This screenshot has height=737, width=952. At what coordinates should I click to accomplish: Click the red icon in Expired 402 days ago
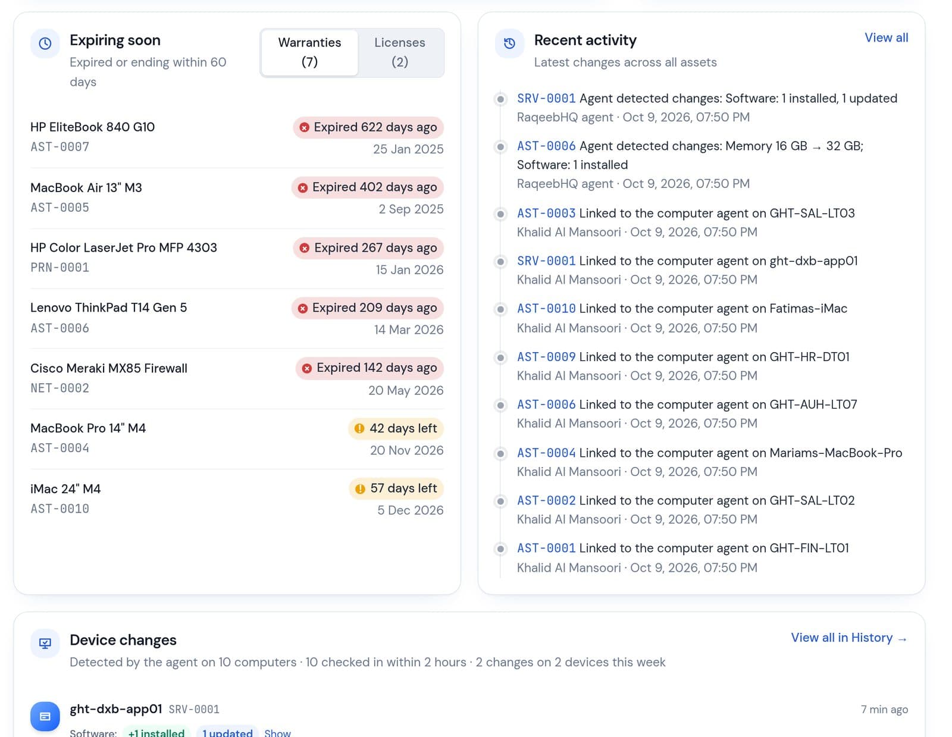(303, 187)
